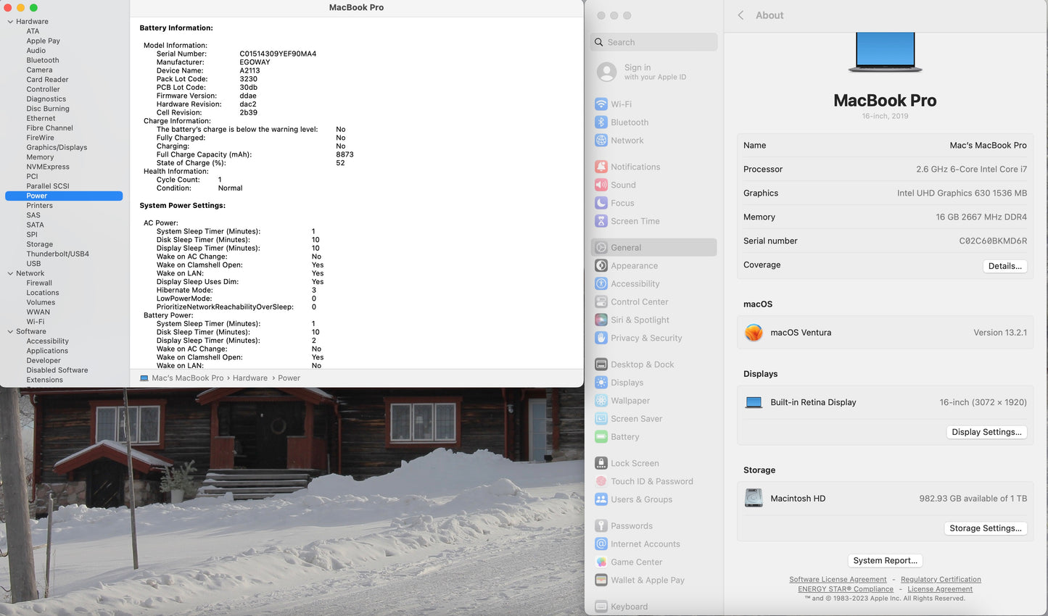The width and height of the screenshot is (1048, 616).
Task: Open Wi-Fi settings icon in sidebar
Action: pos(601,104)
